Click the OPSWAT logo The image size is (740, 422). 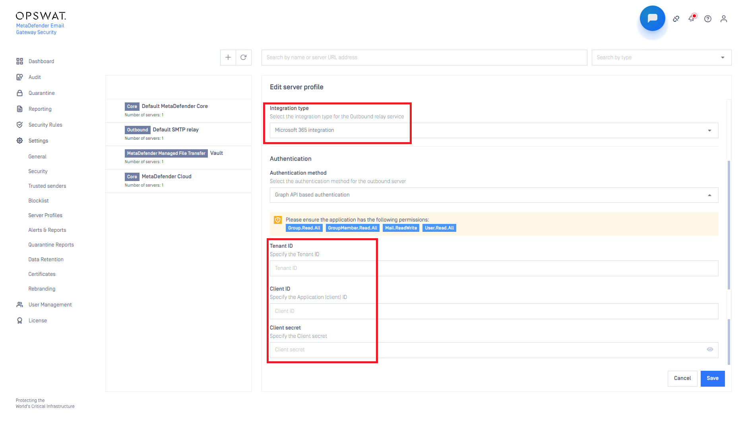click(x=41, y=16)
